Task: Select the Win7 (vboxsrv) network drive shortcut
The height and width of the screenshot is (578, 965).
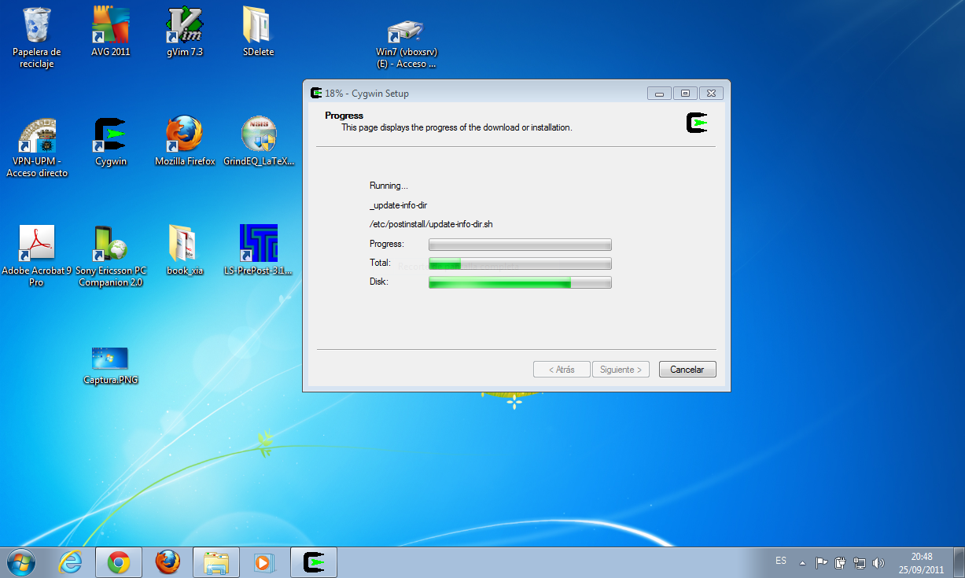Action: click(407, 43)
